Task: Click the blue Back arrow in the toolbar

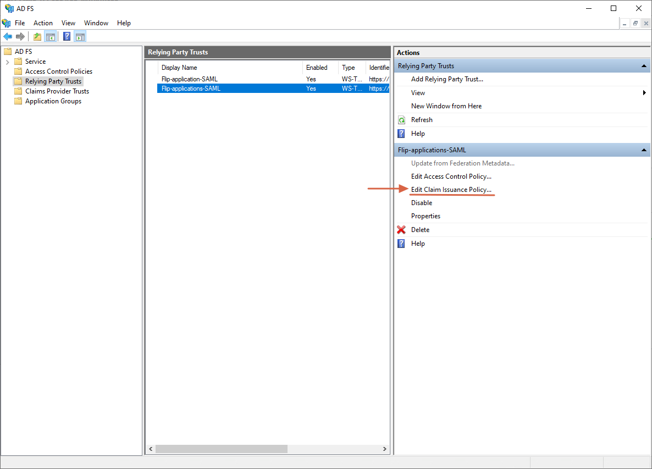Action: pos(8,37)
